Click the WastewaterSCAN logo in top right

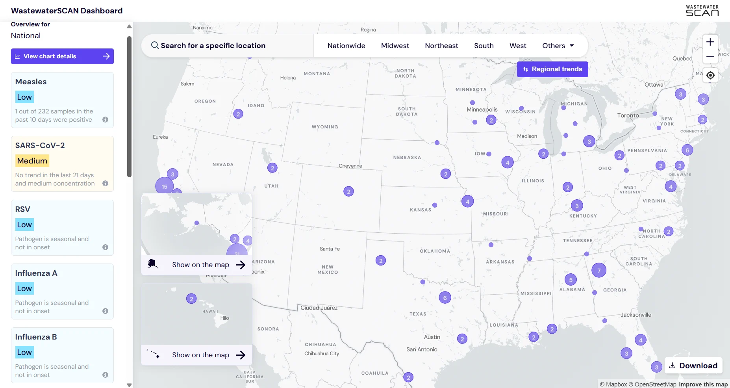[x=702, y=11]
